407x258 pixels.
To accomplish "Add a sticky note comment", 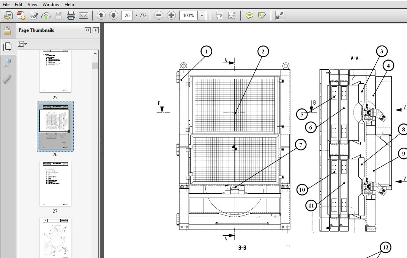I will 249,16.
